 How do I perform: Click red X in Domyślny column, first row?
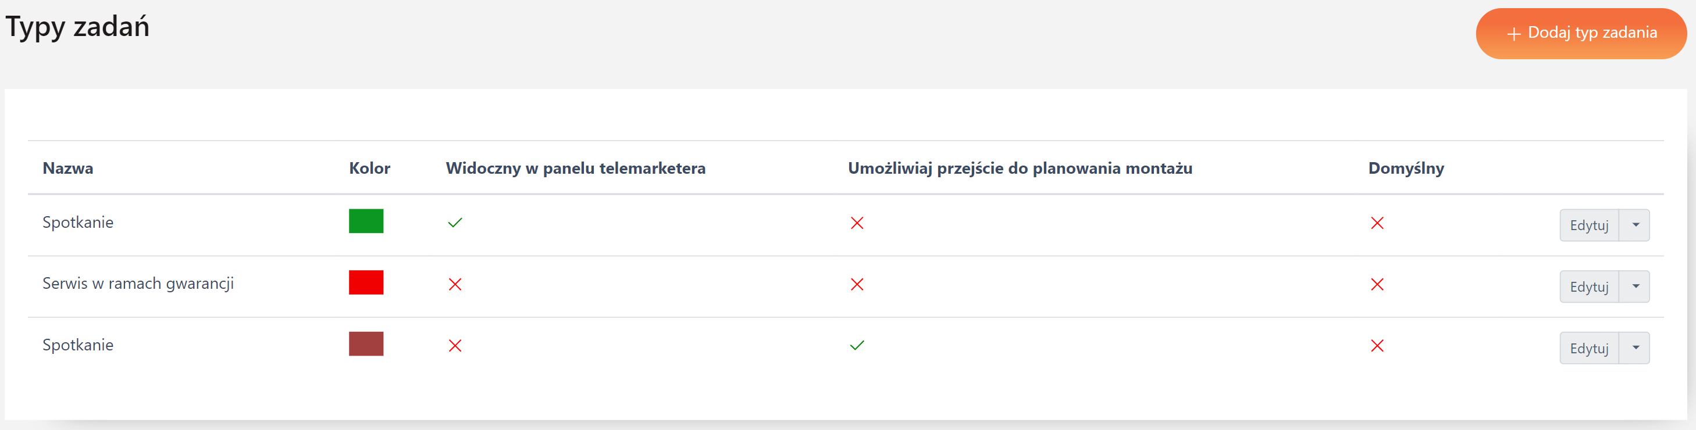pyautogui.click(x=1377, y=223)
